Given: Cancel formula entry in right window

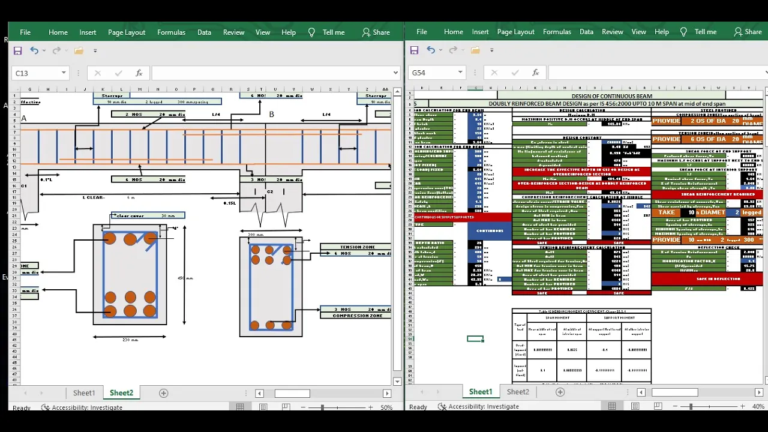Looking at the screenshot, I should (x=494, y=73).
